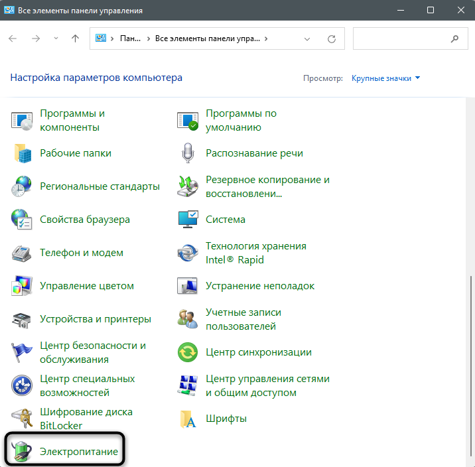Open 'Телефон и модем' link
The width and height of the screenshot is (475, 467).
point(82,253)
